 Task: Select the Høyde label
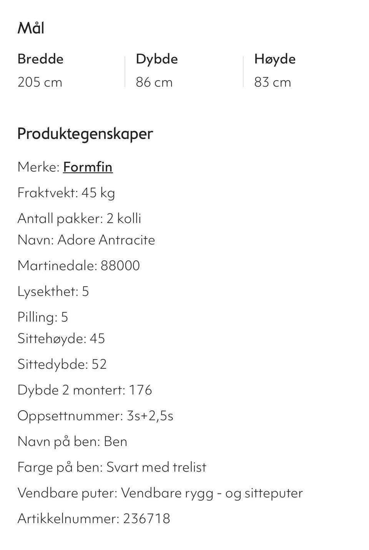click(x=275, y=59)
